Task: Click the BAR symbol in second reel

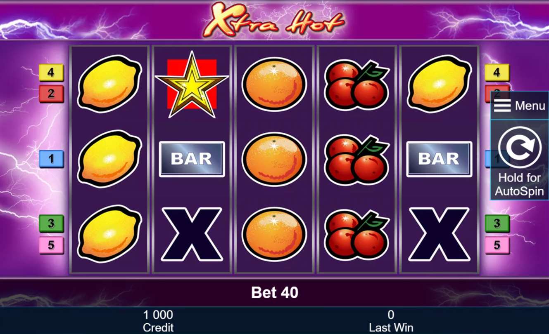Action: pos(192,159)
